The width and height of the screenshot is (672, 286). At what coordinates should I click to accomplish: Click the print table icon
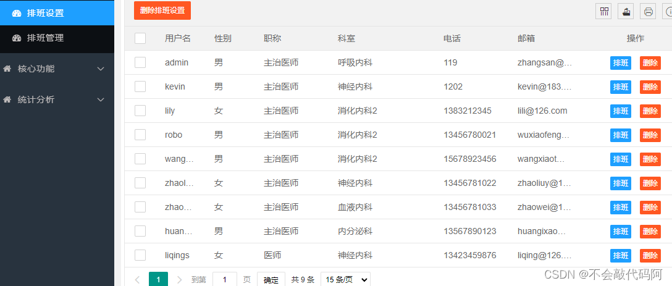click(x=649, y=12)
